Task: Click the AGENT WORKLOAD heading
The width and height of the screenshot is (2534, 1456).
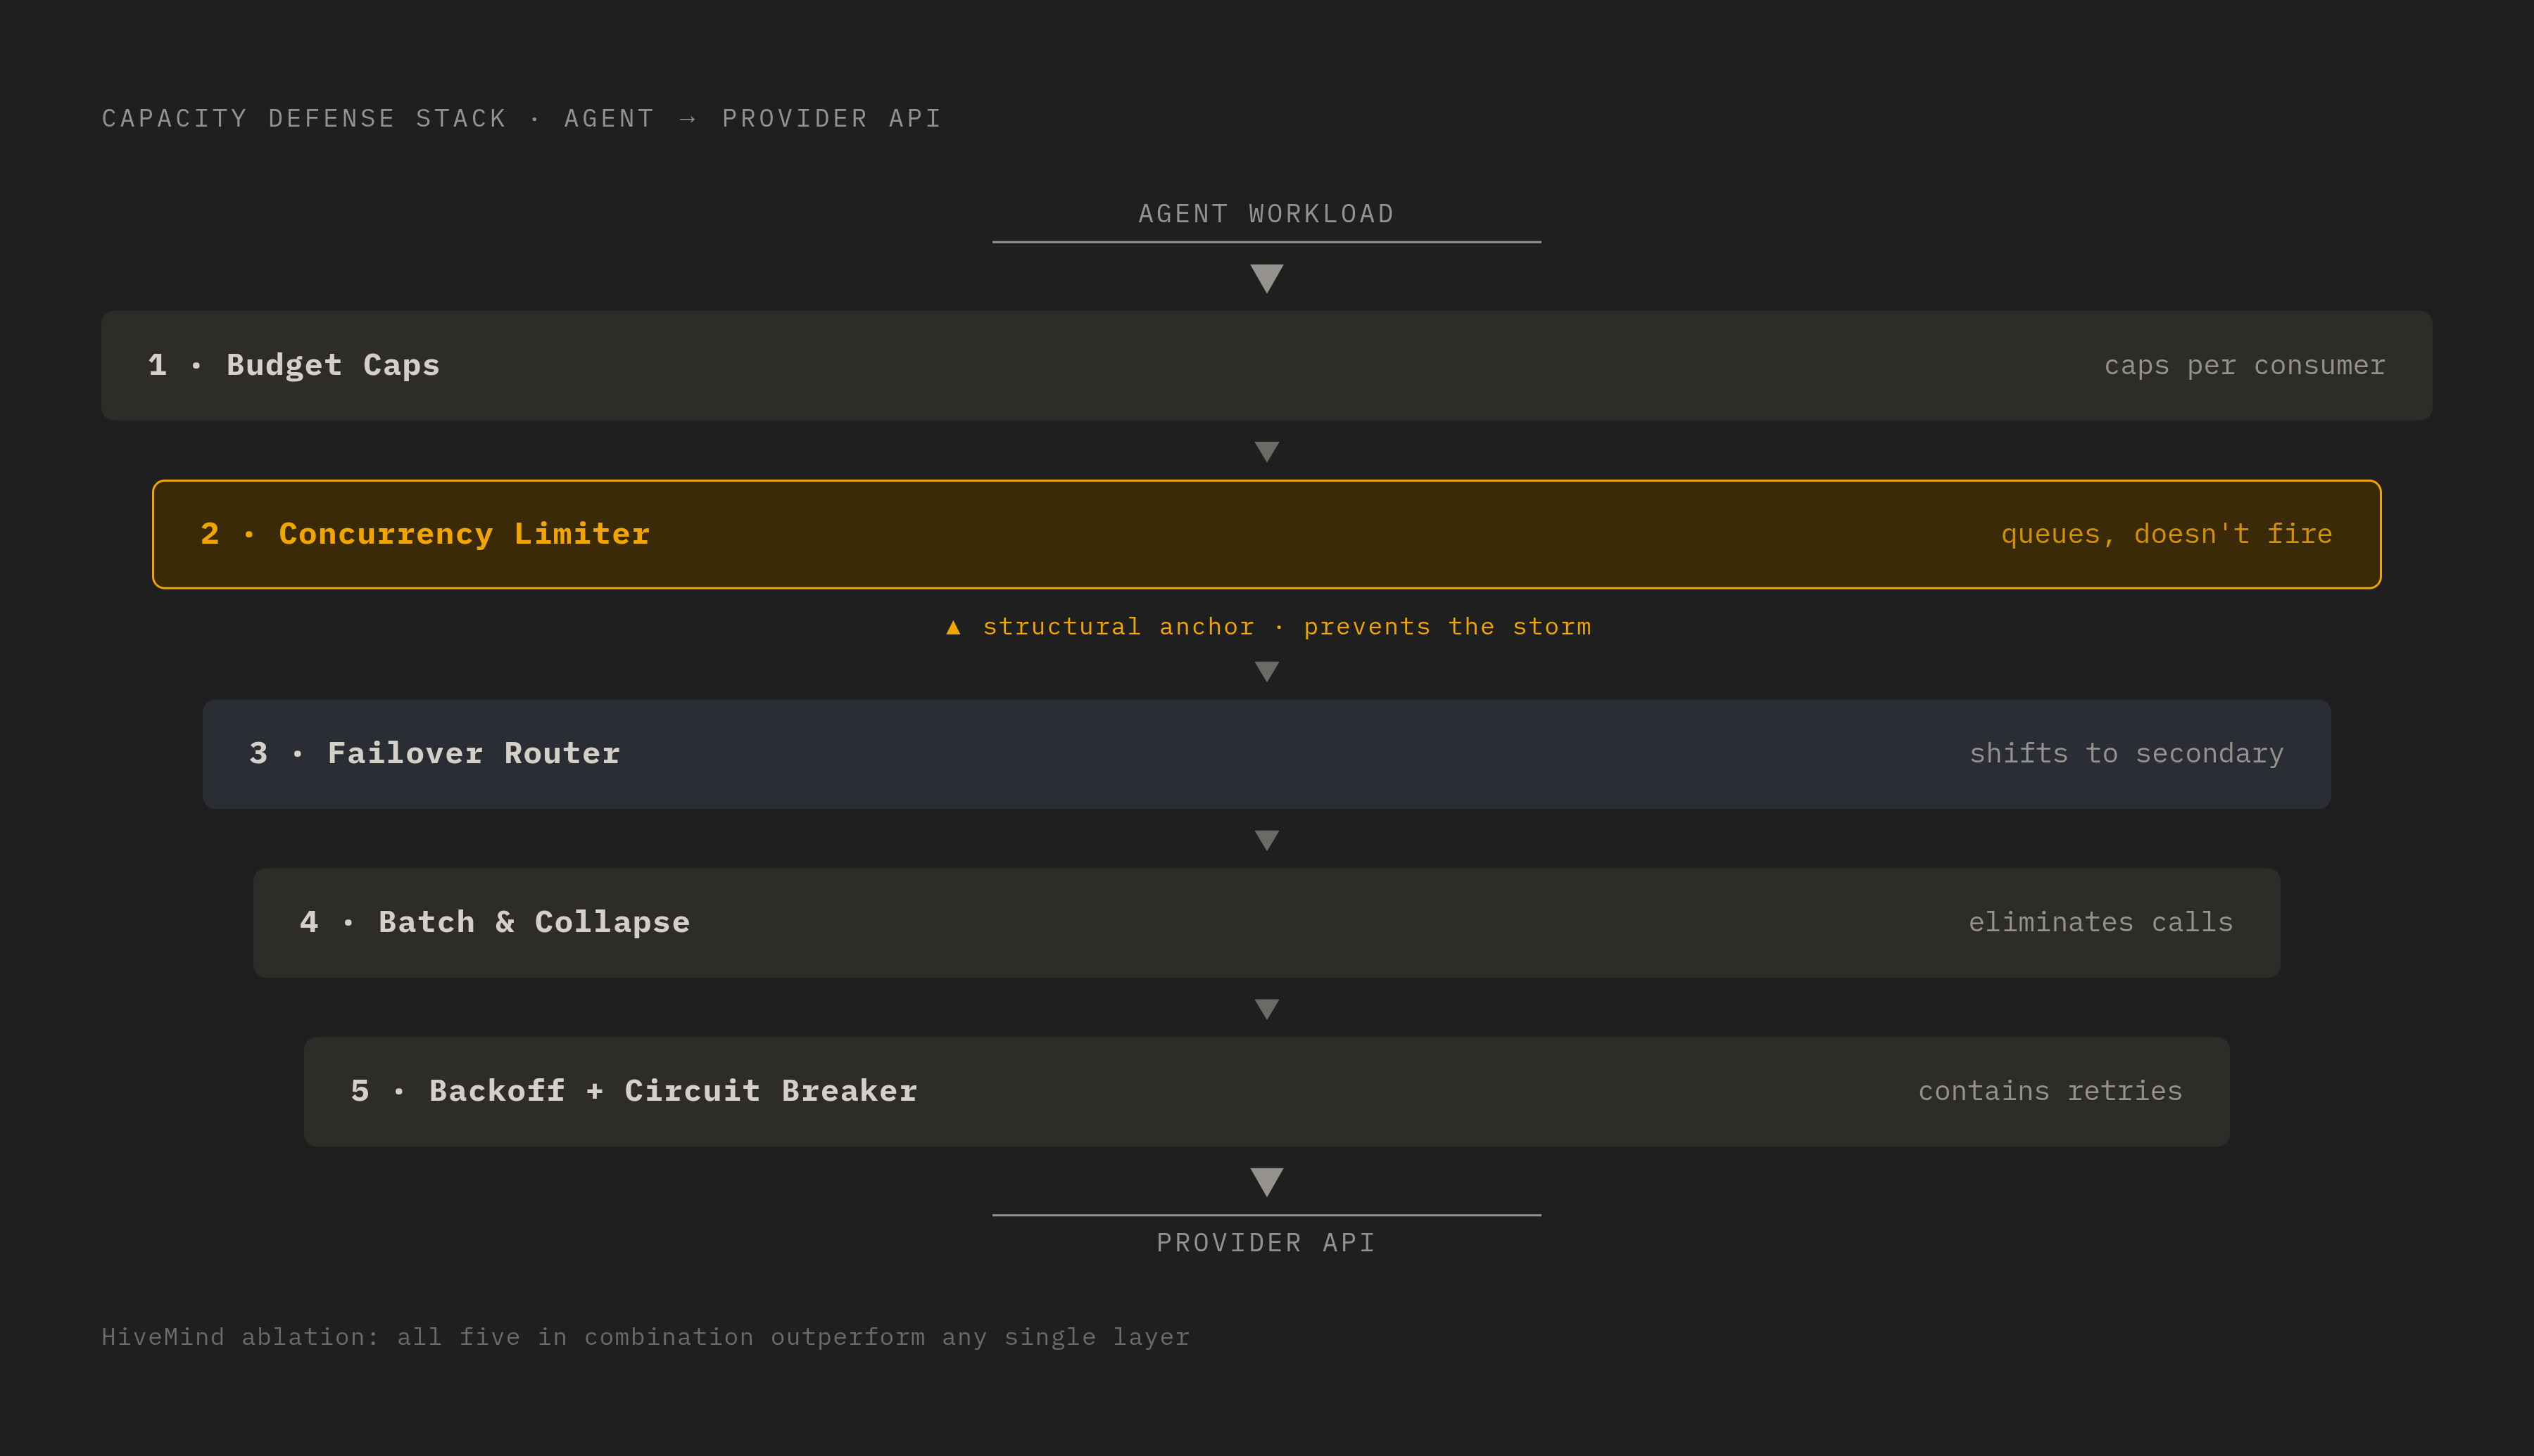Action: (1266, 214)
